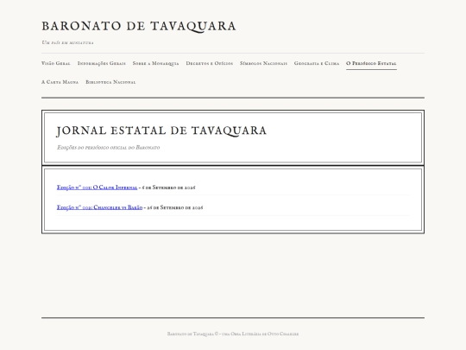
Task: Click the footer credit naming Otto Chalegre
Action: coord(233,334)
